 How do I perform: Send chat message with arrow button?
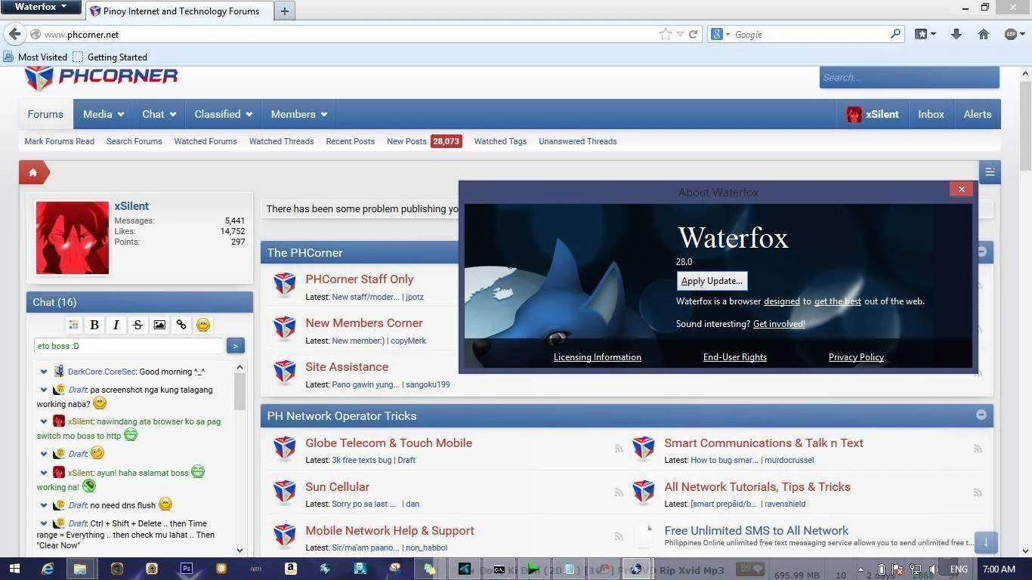pyautogui.click(x=235, y=346)
